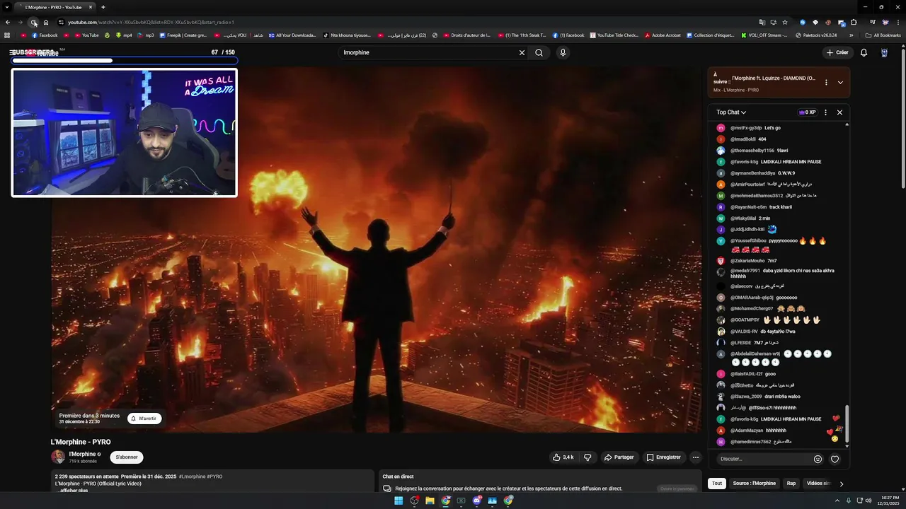The image size is (906, 509).
Task: Click the 'Ouvrir le panneau' chat button
Action: point(677,488)
